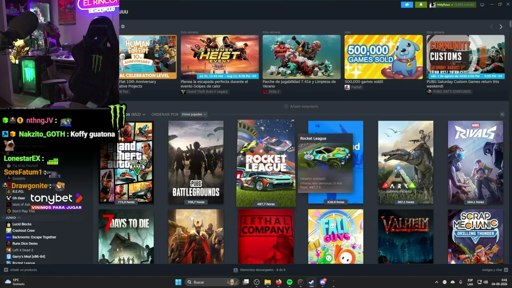Show hidden system tray icons

click(x=436, y=282)
